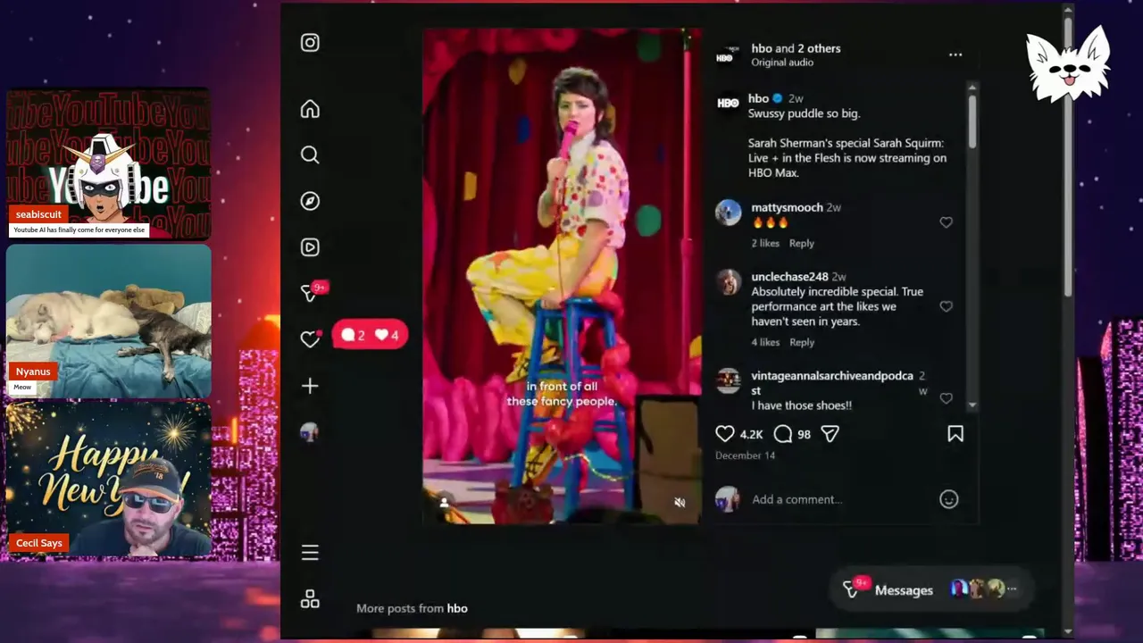Screen dimensions: 1143x643
Task: Click the video to pause playback
Action: pyautogui.click(x=562, y=275)
